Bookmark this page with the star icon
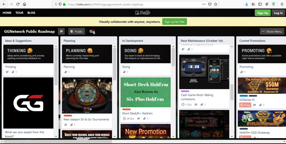 tap(216, 4)
